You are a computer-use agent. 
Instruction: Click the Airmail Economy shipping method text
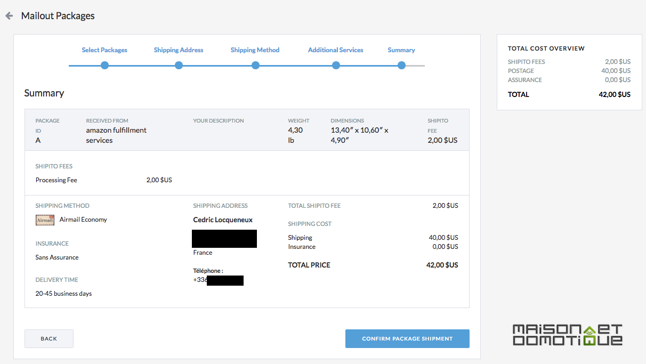(83, 220)
